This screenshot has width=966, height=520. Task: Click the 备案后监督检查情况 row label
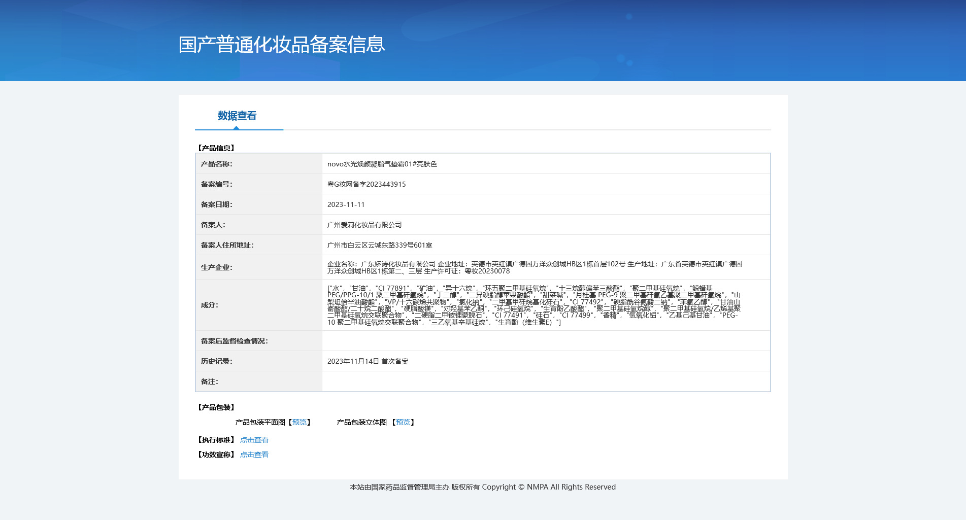pyautogui.click(x=234, y=341)
